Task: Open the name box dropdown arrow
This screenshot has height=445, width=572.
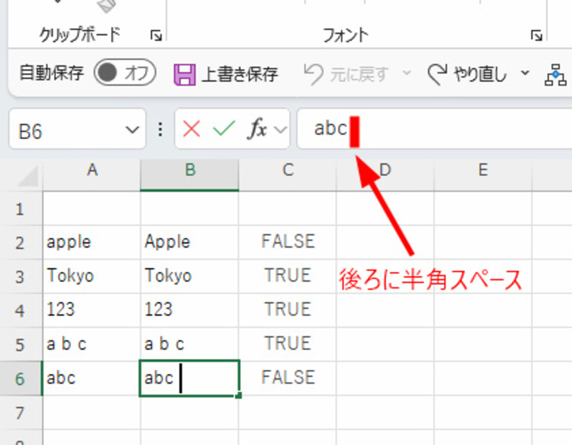Action: (132, 130)
